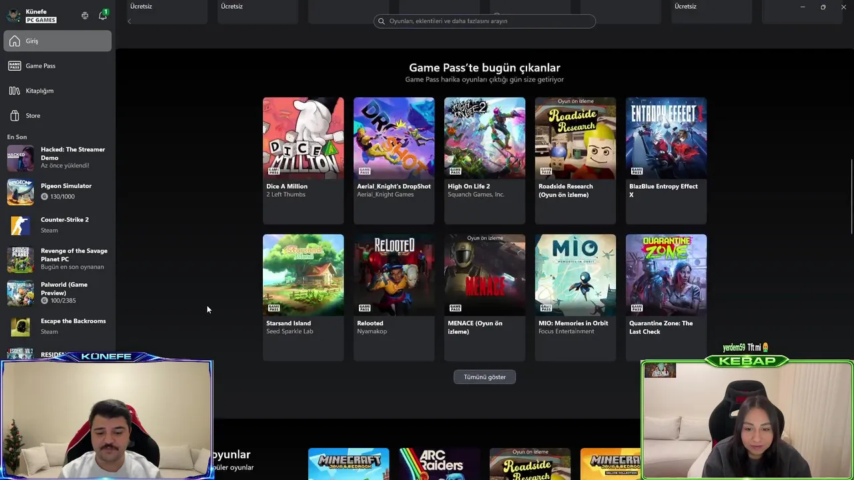Select the Store menu item
This screenshot has height=480, width=854.
[x=57, y=115]
